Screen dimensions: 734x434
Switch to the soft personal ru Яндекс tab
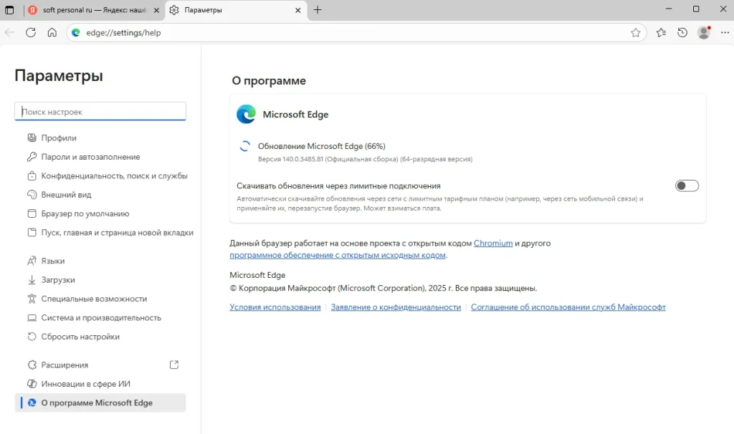tap(93, 10)
